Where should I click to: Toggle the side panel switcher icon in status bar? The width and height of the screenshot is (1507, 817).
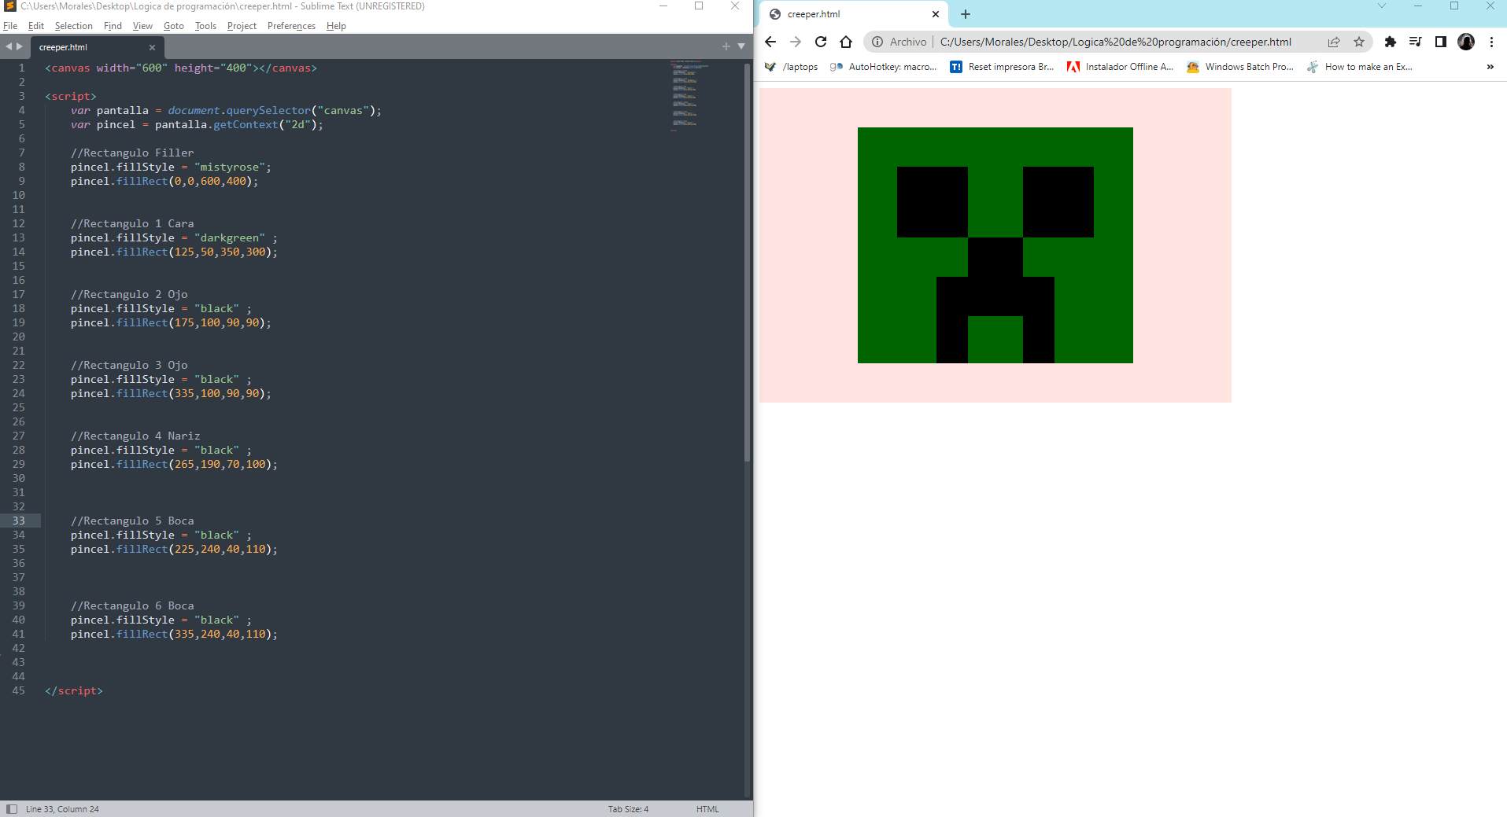12,809
